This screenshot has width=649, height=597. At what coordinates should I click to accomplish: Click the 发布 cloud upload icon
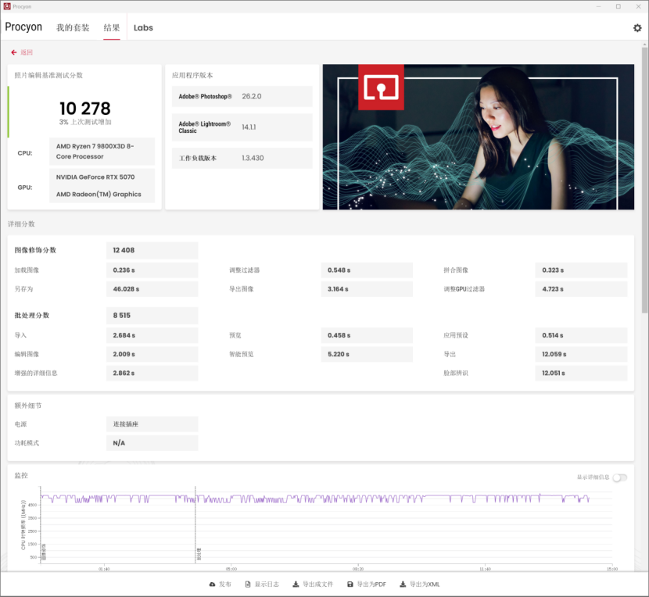[212, 584]
